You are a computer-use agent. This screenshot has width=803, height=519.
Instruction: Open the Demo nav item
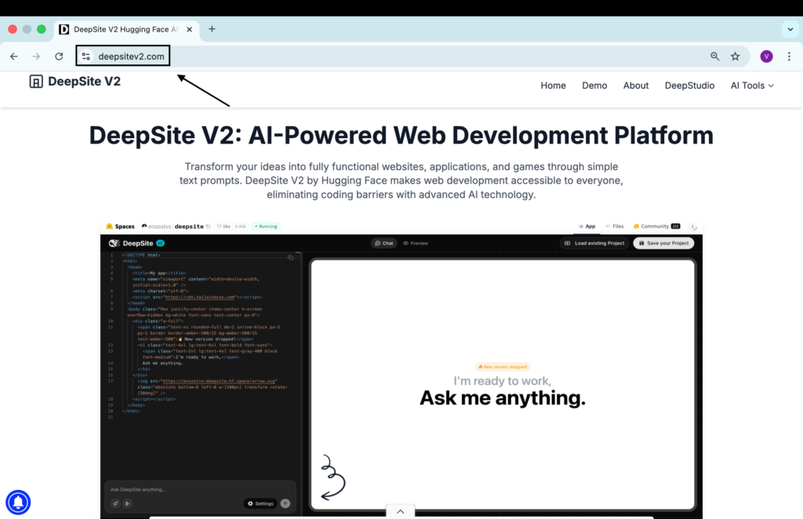tap(594, 85)
